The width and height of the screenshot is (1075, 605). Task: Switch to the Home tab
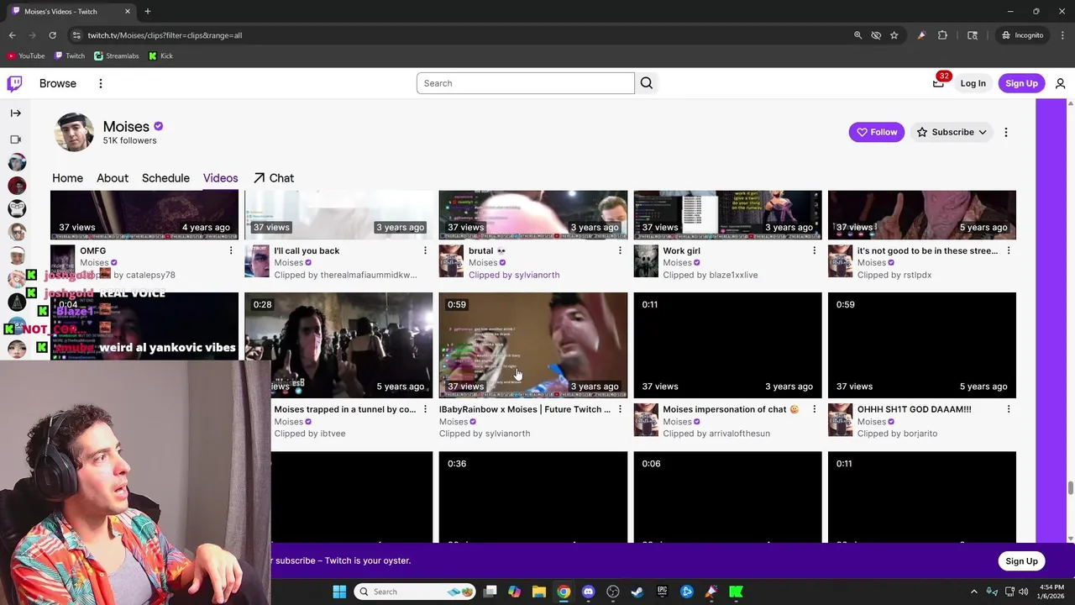[67, 178]
